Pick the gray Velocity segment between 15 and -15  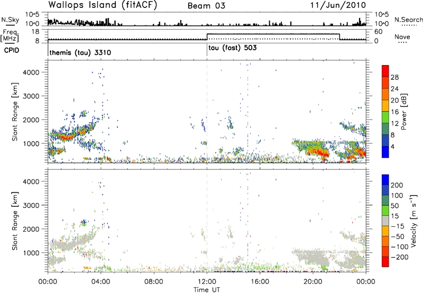point(385,221)
